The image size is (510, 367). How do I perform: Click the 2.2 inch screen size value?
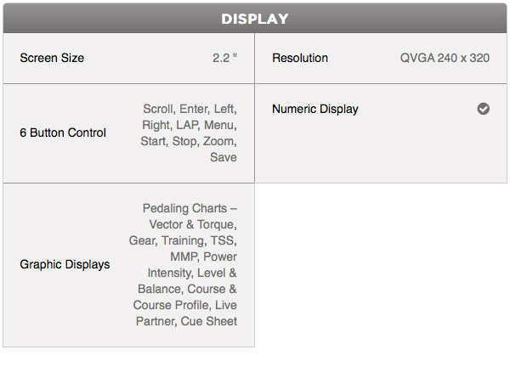[x=224, y=58]
